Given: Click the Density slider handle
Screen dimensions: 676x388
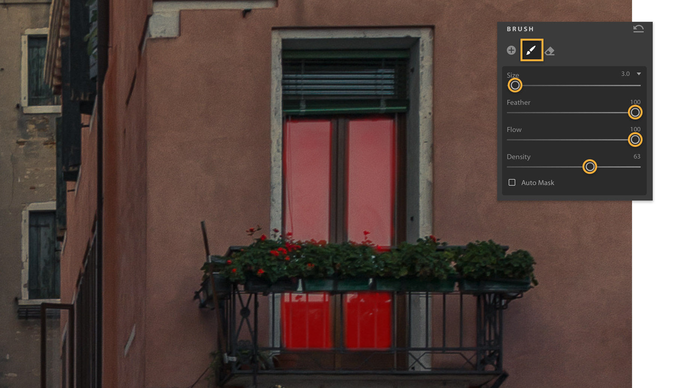Looking at the screenshot, I should coord(590,167).
